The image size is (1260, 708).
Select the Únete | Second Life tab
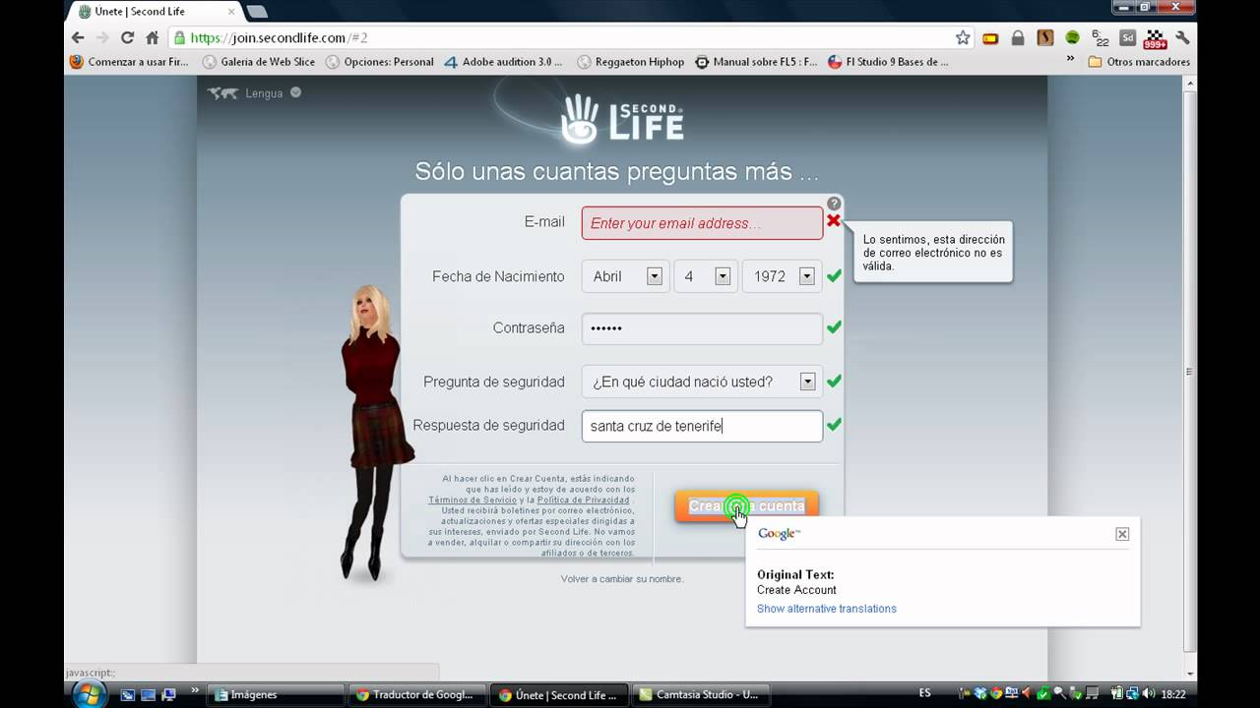[x=156, y=12]
